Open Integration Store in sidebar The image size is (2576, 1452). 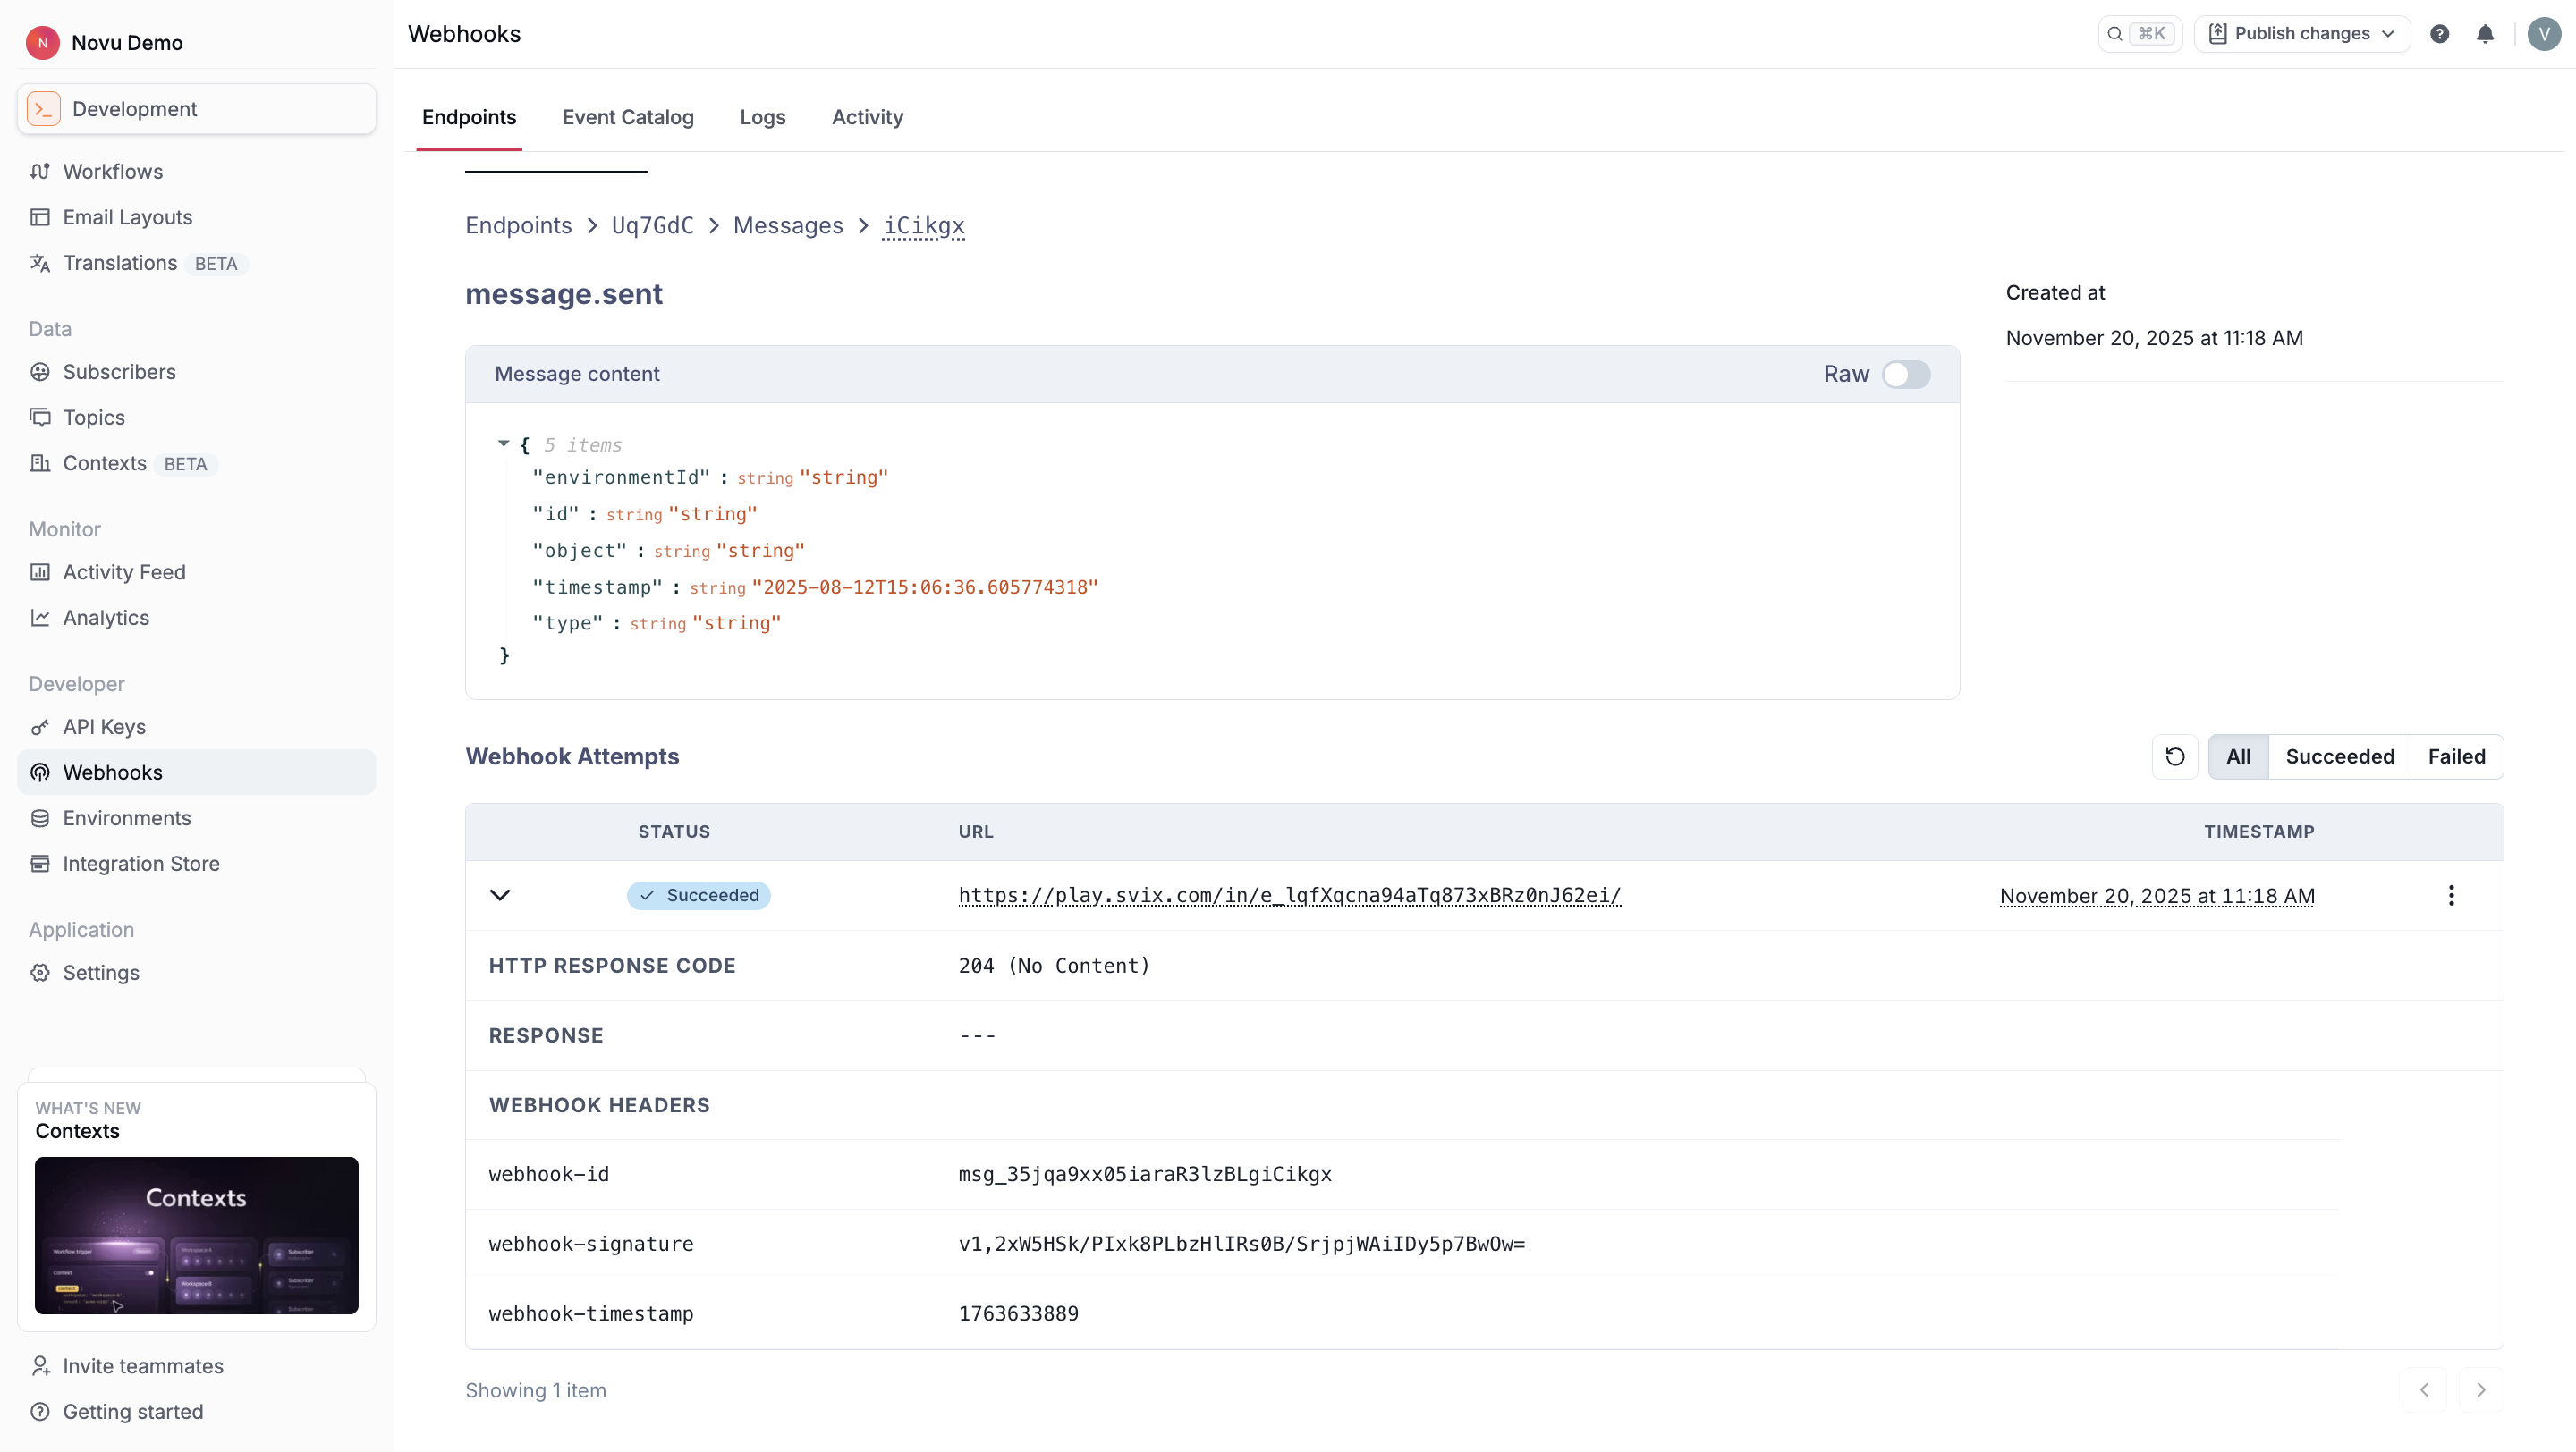click(141, 864)
